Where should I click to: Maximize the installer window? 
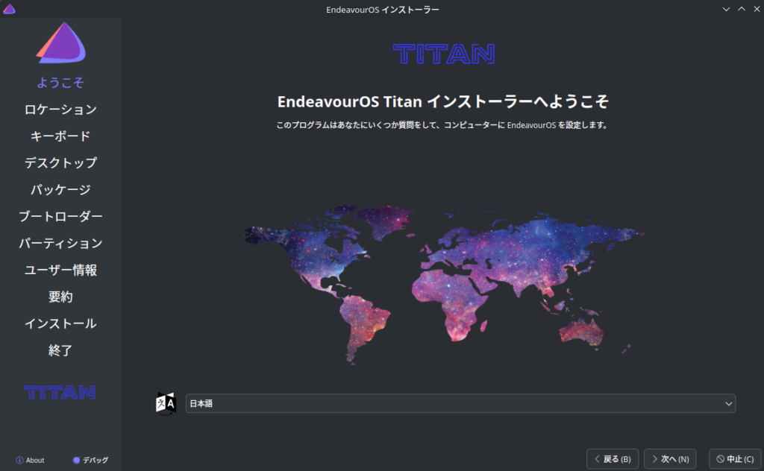pos(741,9)
